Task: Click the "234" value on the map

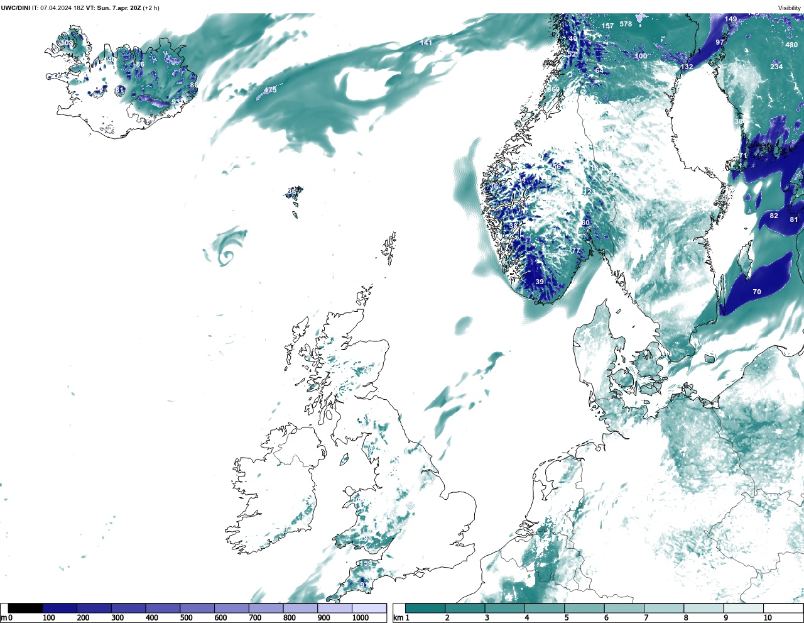Action: pos(776,67)
